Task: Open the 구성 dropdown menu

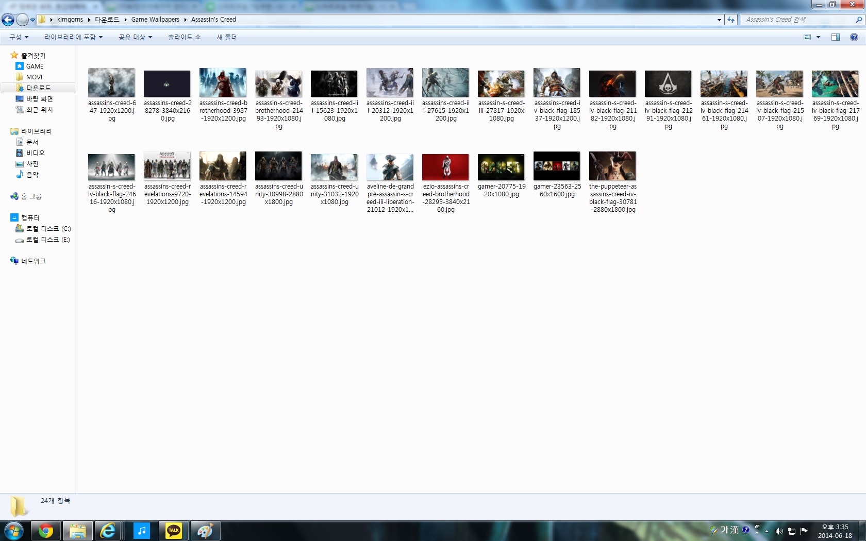Action: click(x=19, y=37)
